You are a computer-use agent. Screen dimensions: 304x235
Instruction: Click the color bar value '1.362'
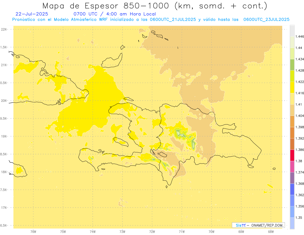coord(300,195)
